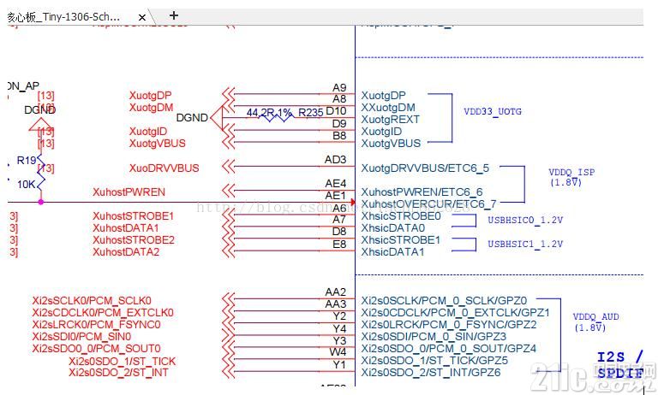Click the USBHSIC0_1.2V label

525,220
